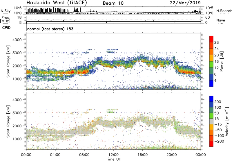Viewport: 232px width, 161px height.
Task: Click the 'Power [dB]' colorbar label
Action: [x=221, y=61]
